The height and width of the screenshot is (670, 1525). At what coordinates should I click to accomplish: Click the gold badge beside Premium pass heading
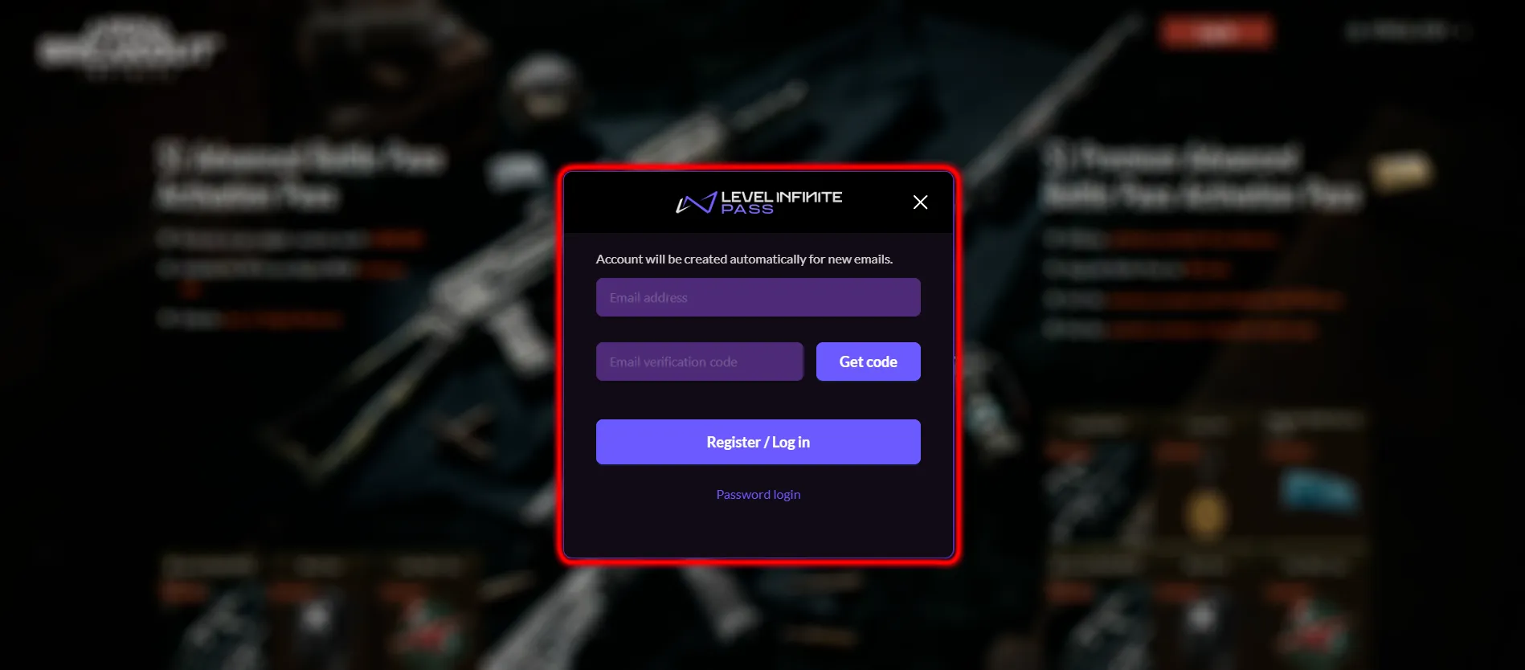click(1402, 171)
